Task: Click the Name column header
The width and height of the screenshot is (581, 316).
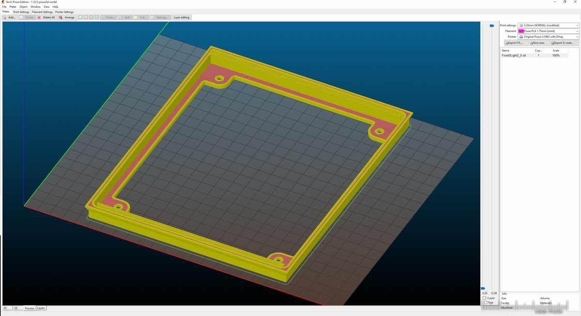Action: tap(517, 50)
